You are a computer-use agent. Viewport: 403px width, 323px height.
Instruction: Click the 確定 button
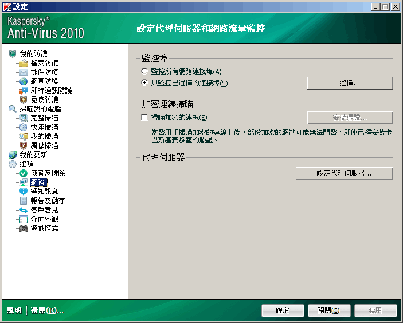click(283, 310)
